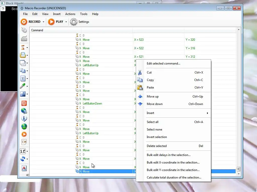Expand the window command dropdown arrow

[x=27, y=63]
